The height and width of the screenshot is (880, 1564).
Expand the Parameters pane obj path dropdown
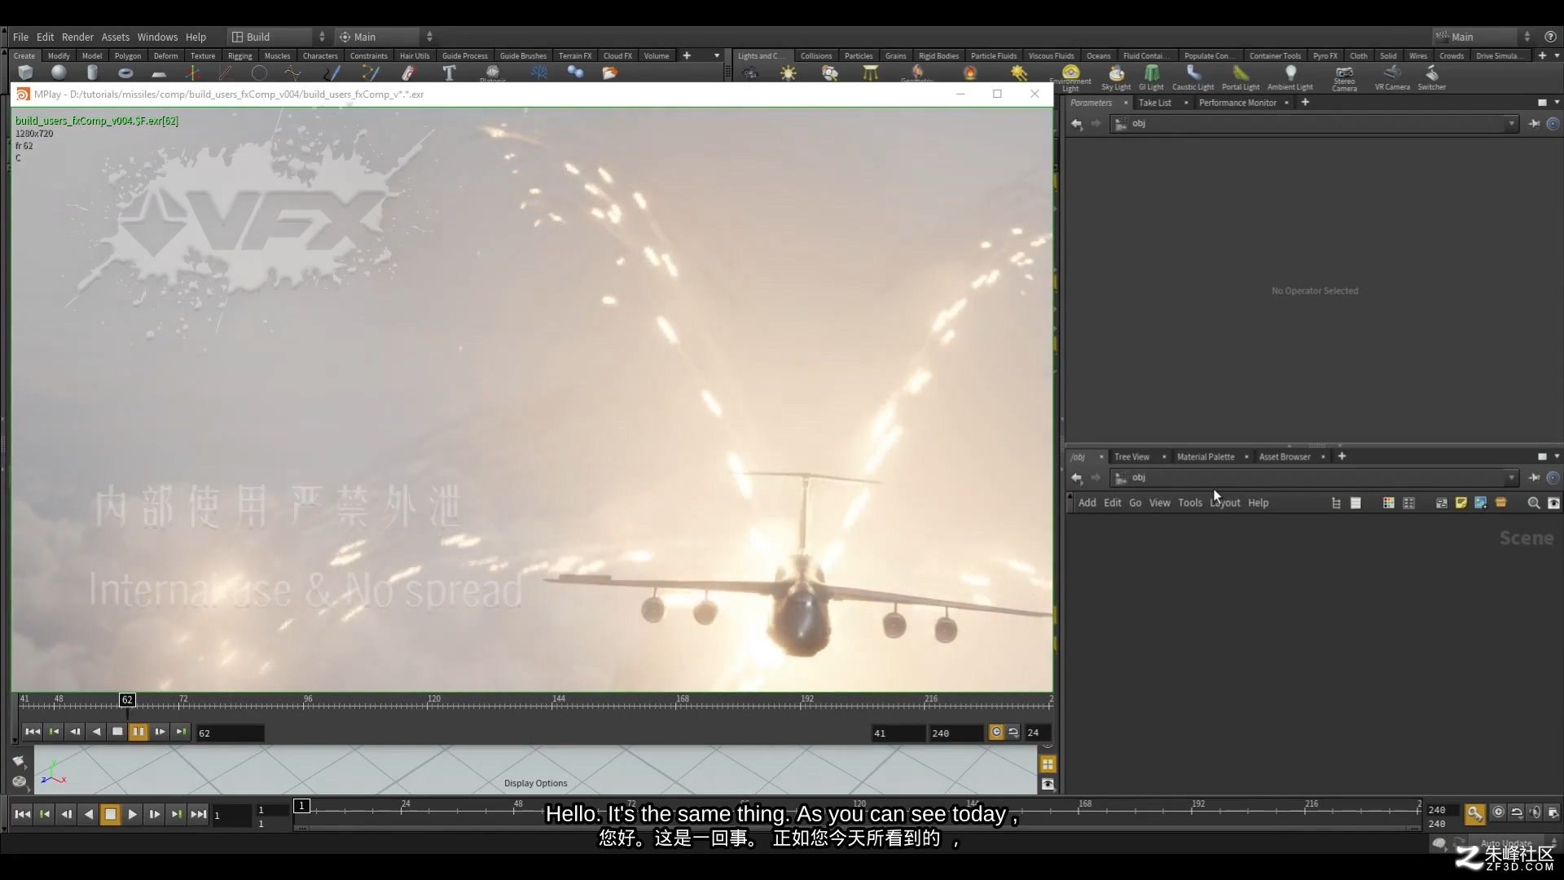click(1511, 124)
